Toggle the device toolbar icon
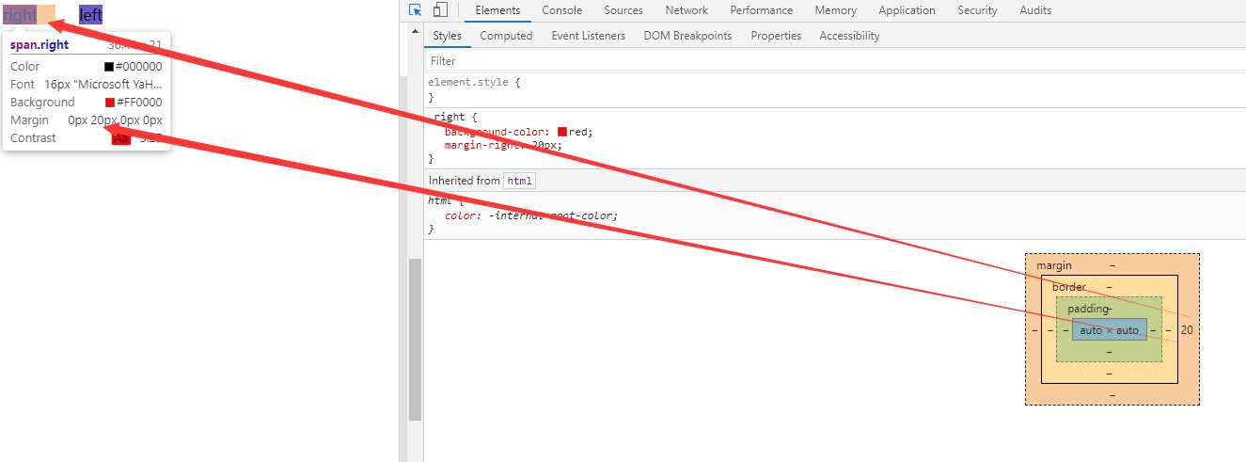The width and height of the screenshot is (1246, 462). coord(440,10)
